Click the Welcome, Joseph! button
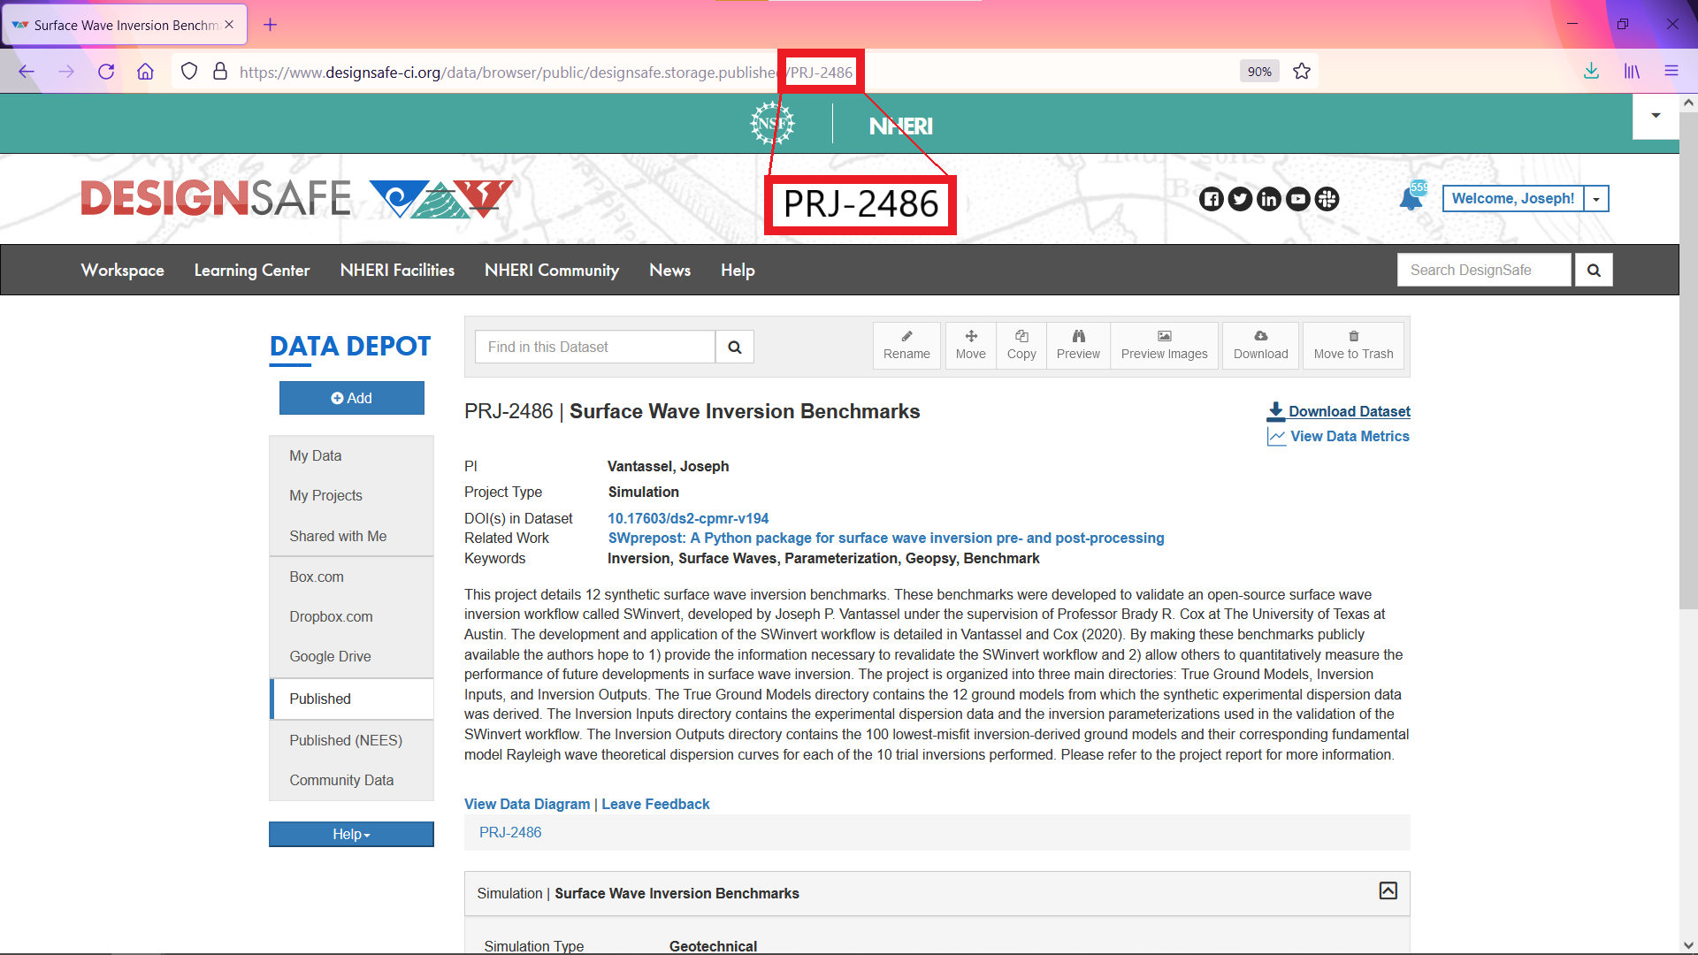 tap(1512, 199)
